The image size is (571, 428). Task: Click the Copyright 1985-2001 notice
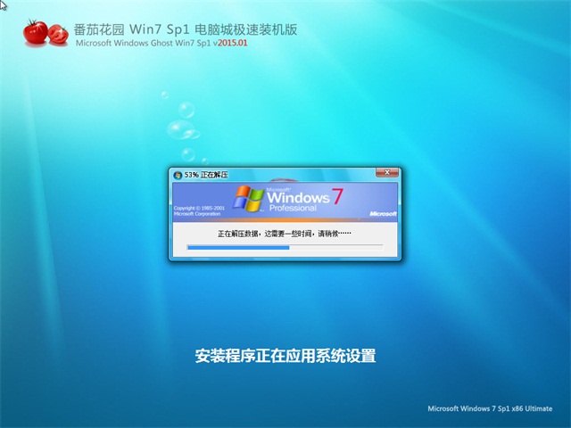(x=194, y=209)
